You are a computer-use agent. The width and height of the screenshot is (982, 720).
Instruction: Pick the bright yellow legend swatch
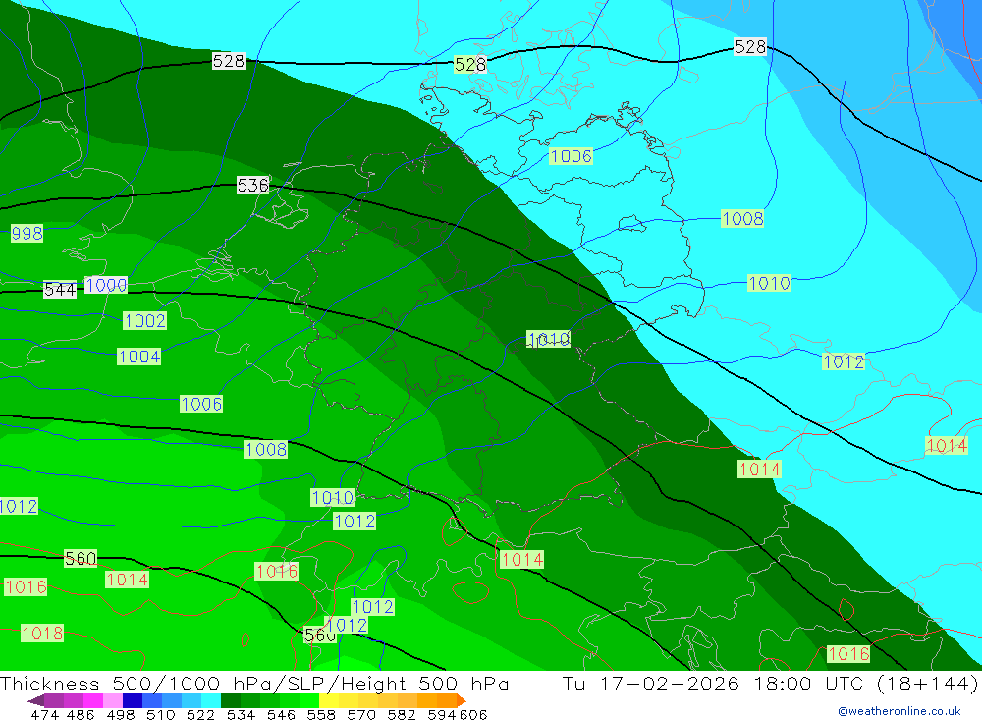tap(329, 700)
